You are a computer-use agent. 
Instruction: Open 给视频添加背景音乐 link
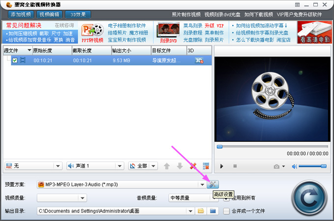pyautogui.click(x=29, y=40)
